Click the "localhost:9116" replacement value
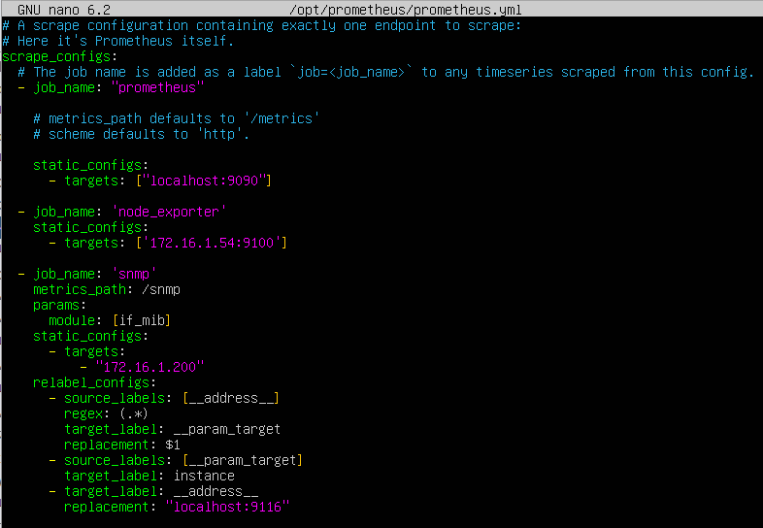 coord(227,507)
